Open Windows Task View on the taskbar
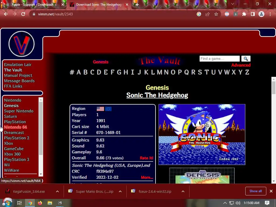This screenshot has width=276, height=207. click(19, 203)
